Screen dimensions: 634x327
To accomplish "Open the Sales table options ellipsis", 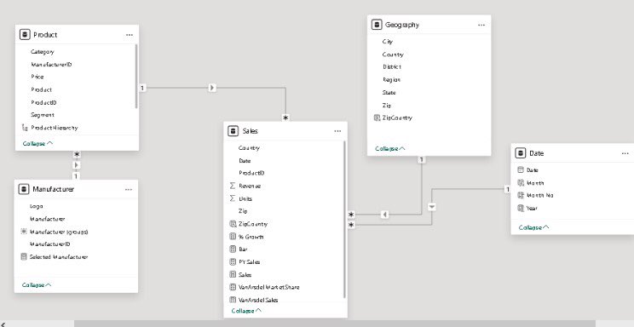I will [x=337, y=131].
